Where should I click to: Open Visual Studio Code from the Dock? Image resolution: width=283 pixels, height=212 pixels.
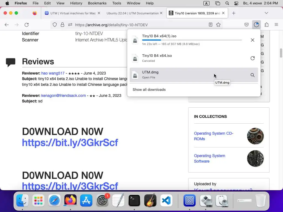click(166, 200)
